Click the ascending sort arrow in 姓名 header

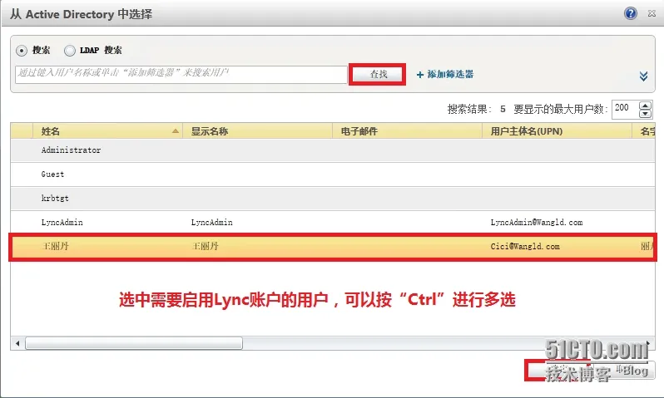pos(176,131)
